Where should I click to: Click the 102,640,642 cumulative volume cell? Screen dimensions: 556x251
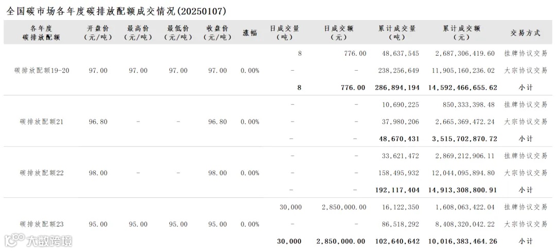coord(397,241)
